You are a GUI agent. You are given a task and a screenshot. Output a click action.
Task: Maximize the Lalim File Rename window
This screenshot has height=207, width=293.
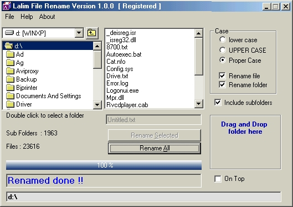tap(276, 7)
